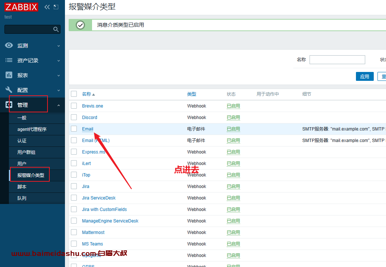Expand the 配置 menu chevron
This screenshot has width=386, height=267.
[59, 90]
